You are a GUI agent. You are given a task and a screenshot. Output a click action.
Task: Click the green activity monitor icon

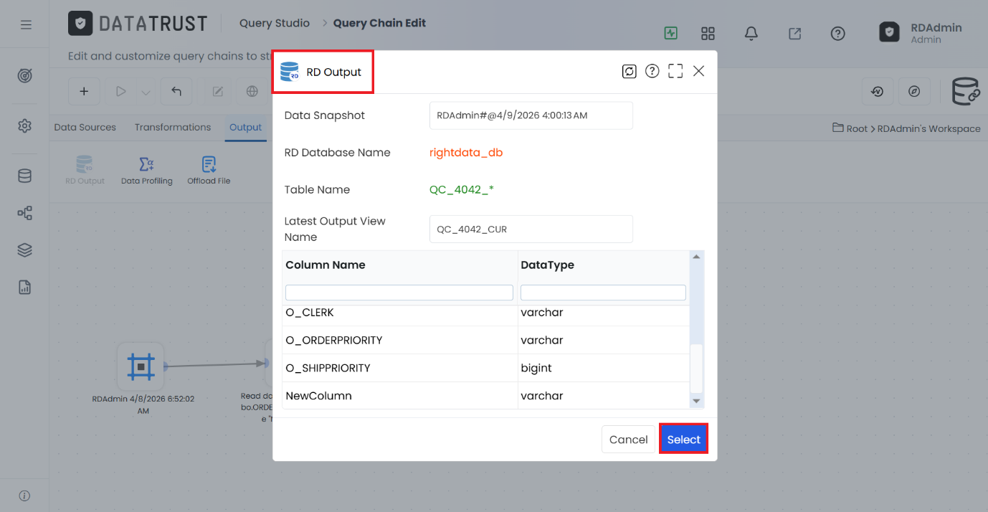tap(670, 33)
